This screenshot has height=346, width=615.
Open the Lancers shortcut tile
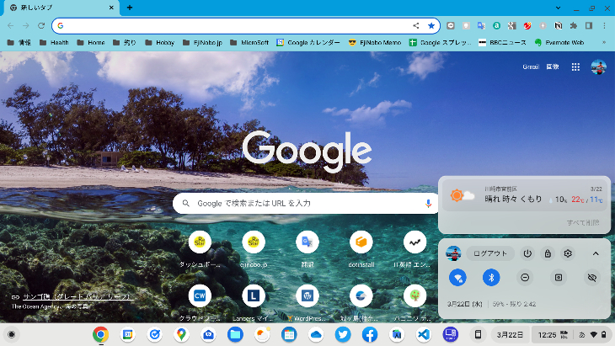(x=254, y=301)
